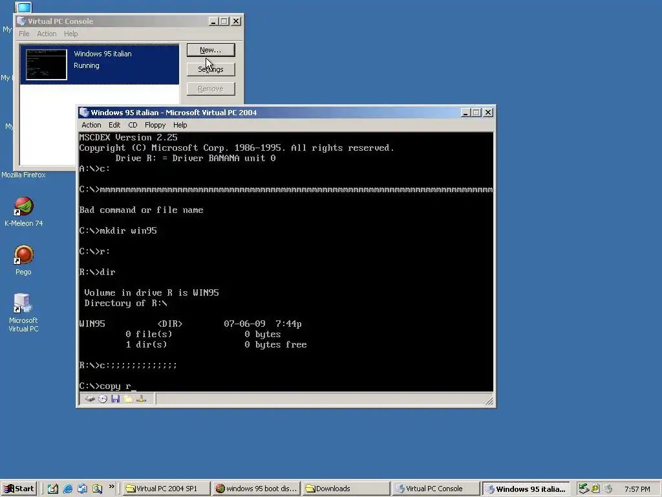Open the File menu in Virtual PC Console

[24, 34]
